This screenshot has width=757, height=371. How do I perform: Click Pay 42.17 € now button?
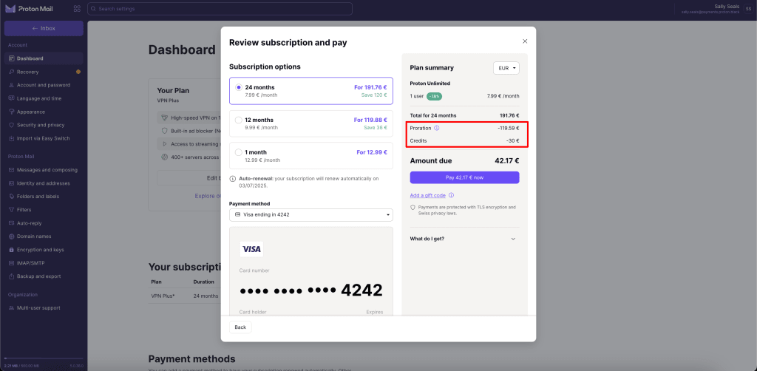click(464, 177)
